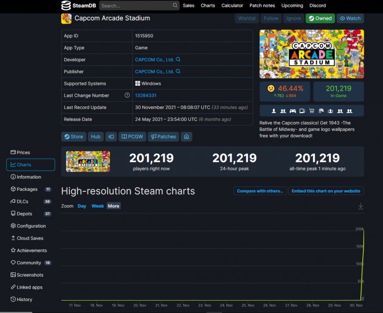Image resolution: width=383 pixels, height=313 pixels.
Task: Open change number 13284331 link
Action: [x=146, y=95]
